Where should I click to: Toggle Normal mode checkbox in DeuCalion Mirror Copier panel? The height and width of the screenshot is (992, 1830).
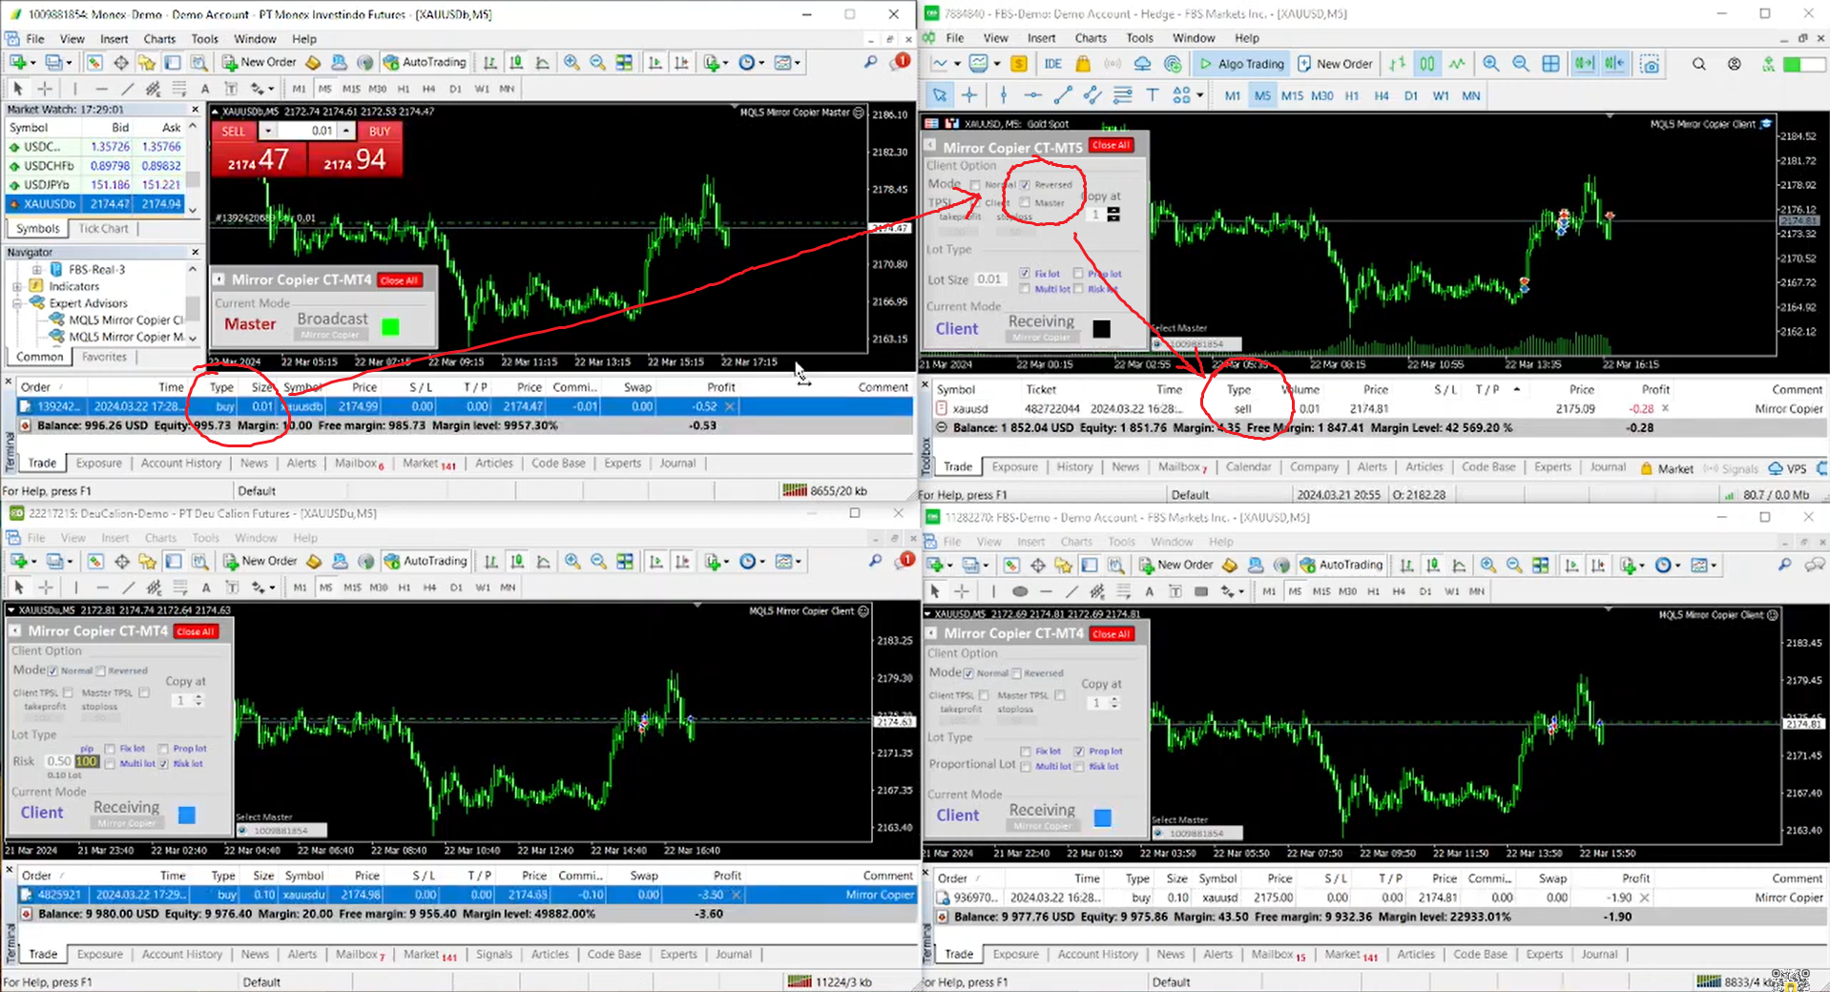click(x=52, y=671)
